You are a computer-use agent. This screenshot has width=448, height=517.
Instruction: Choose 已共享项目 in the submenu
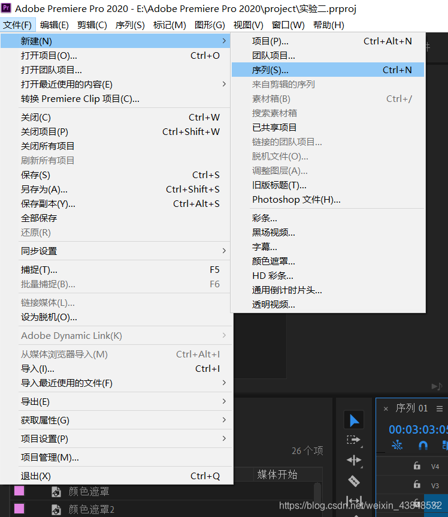tap(328, 128)
